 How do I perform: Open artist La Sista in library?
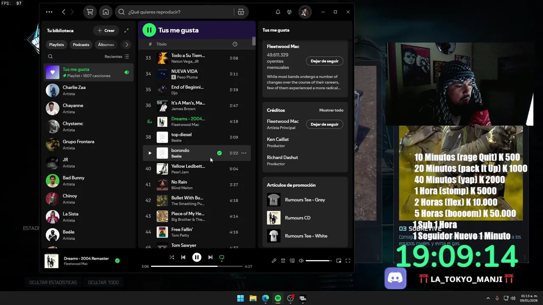pos(89,217)
